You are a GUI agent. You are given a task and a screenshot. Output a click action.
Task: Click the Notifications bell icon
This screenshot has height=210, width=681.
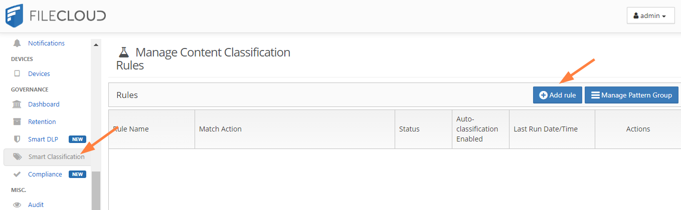(x=17, y=43)
